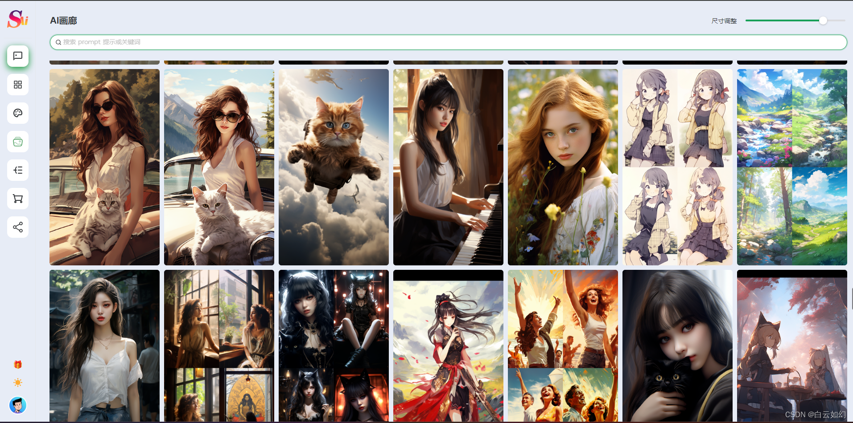Click the size adjustment slider handle
Viewport: 853px width, 423px height.
[823, 20]
